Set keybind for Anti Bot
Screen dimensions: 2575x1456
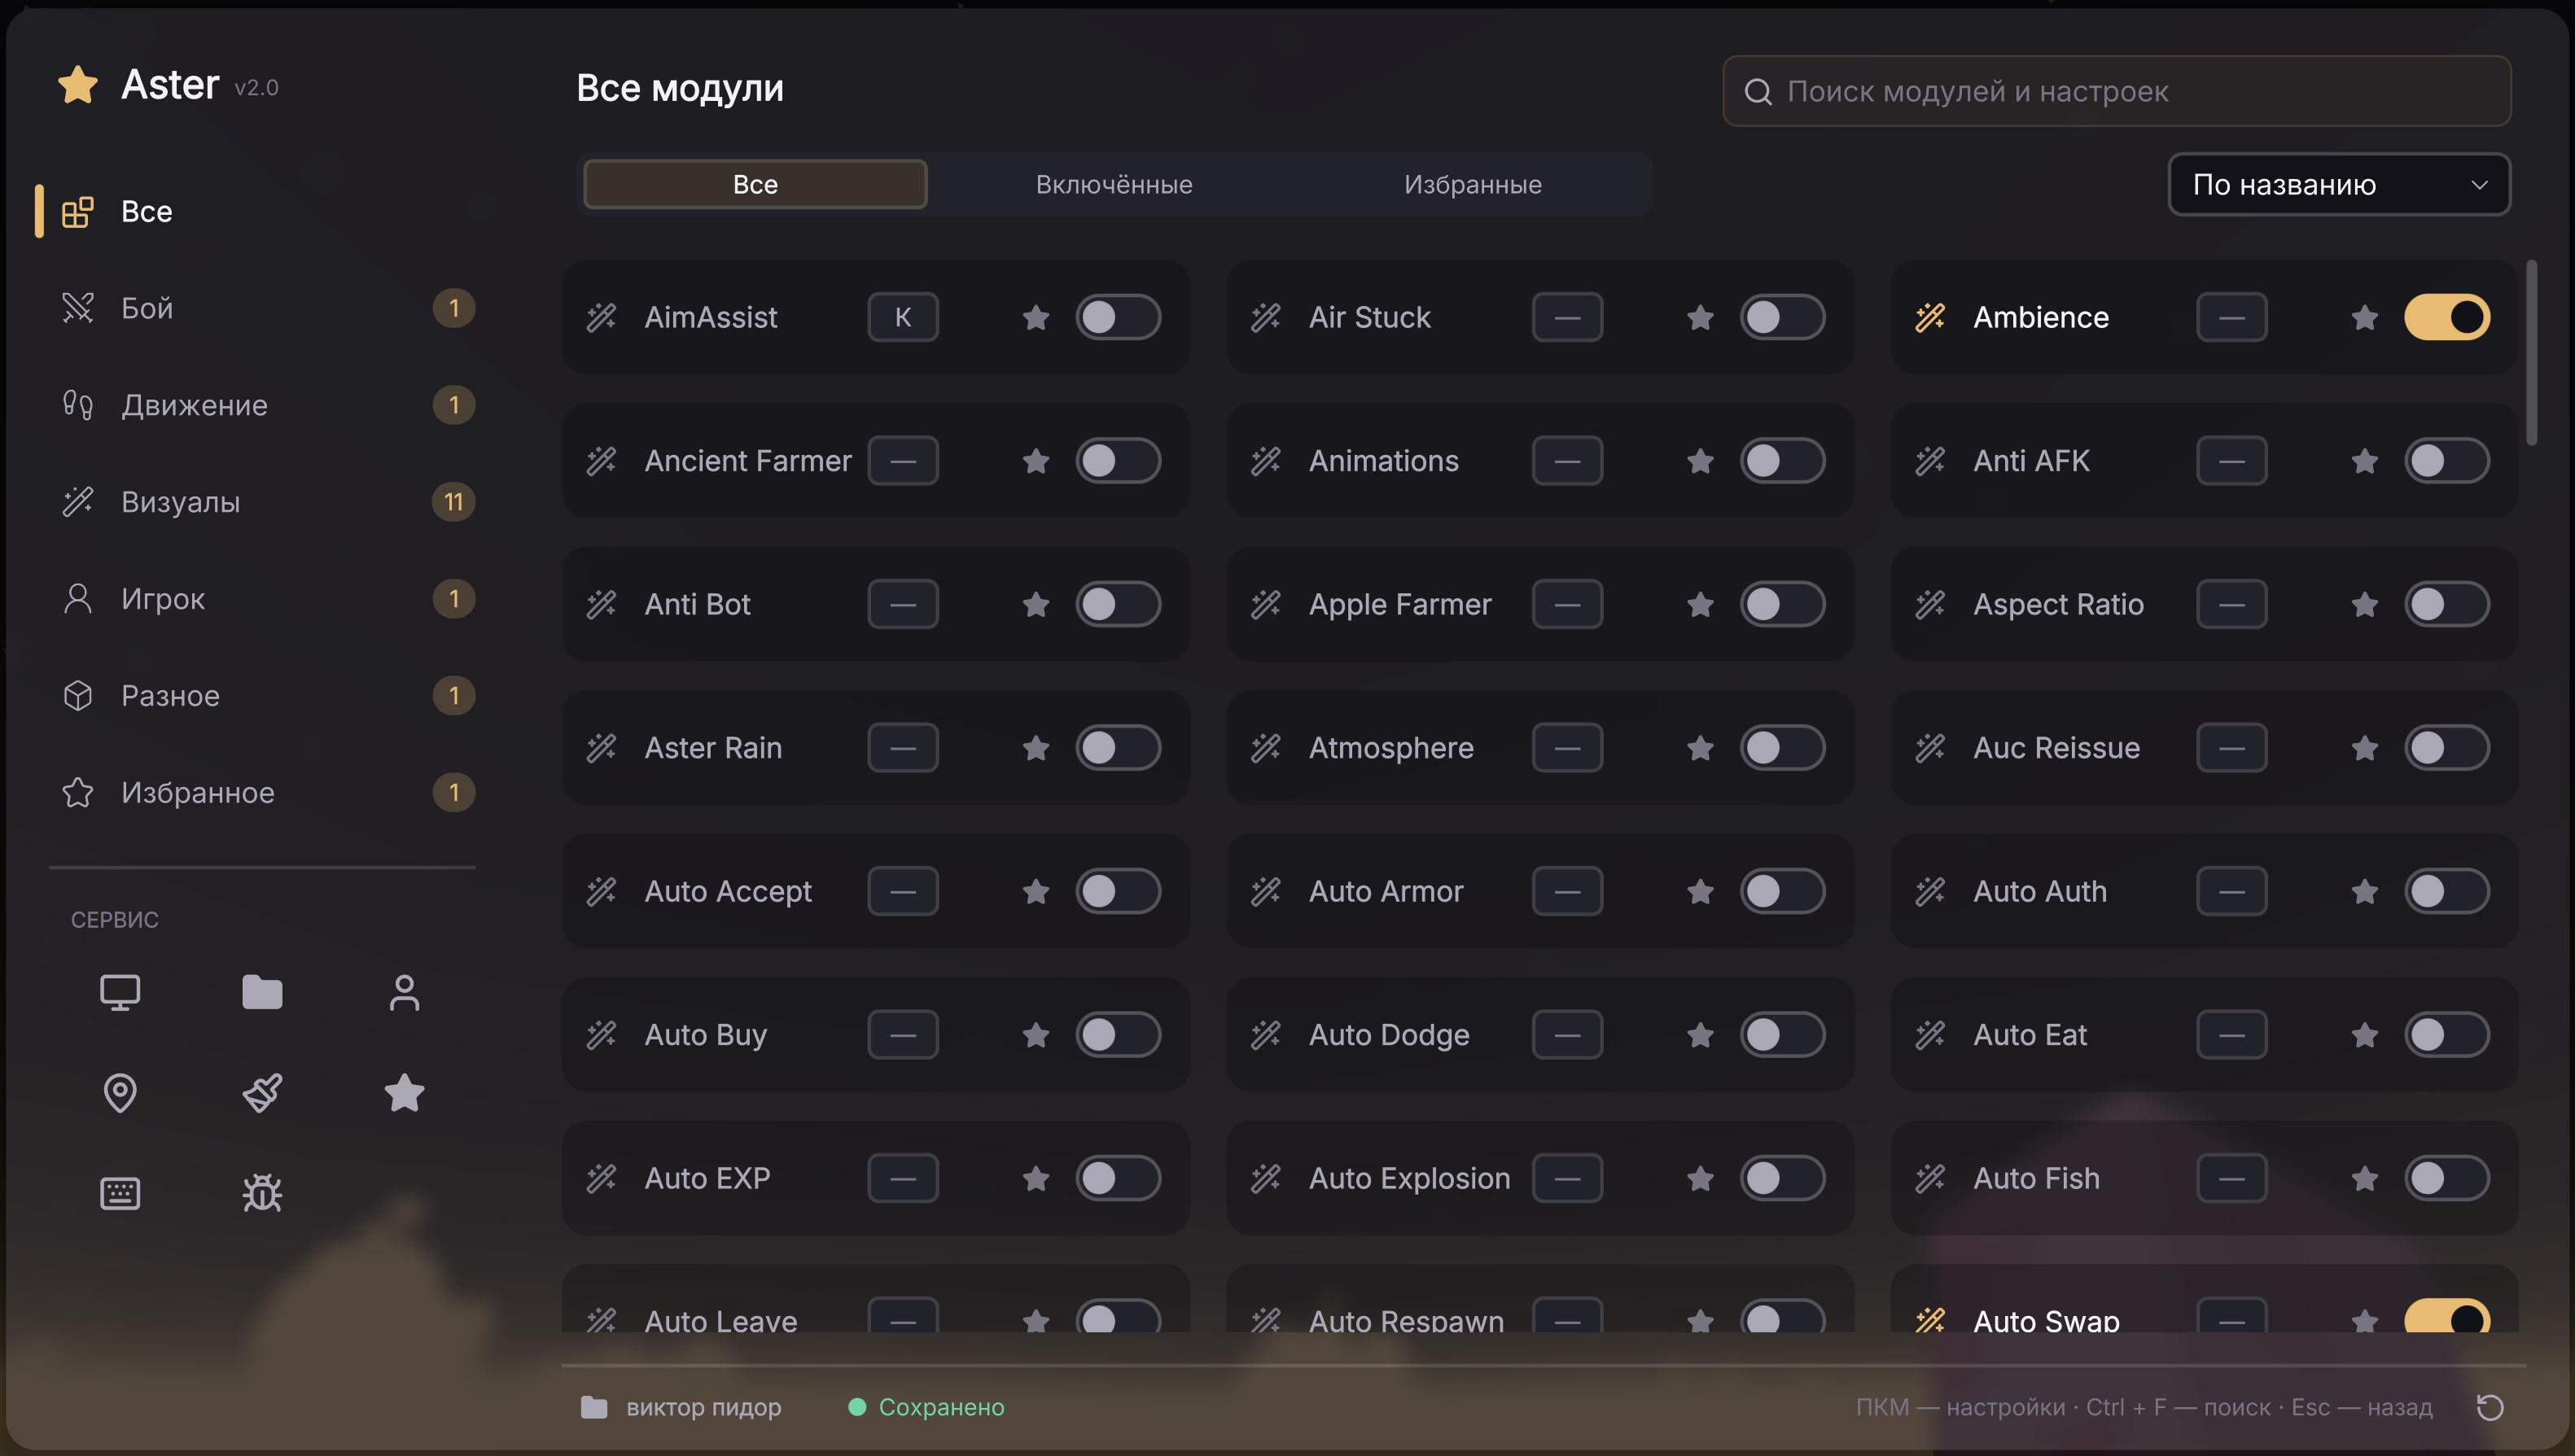903,604
